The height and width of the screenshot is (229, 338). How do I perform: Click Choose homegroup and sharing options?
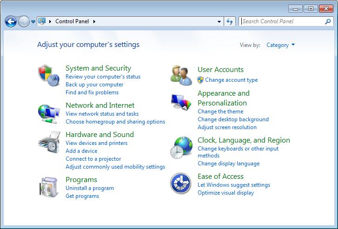click(115, 122)
